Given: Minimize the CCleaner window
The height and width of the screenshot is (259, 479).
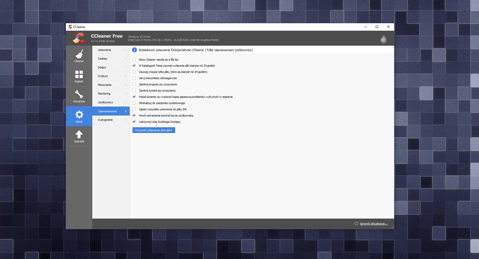Looking at the screenshot, I should point(366,27).
